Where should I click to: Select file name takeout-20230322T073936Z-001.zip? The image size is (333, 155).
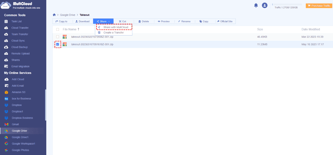(92, 37)
